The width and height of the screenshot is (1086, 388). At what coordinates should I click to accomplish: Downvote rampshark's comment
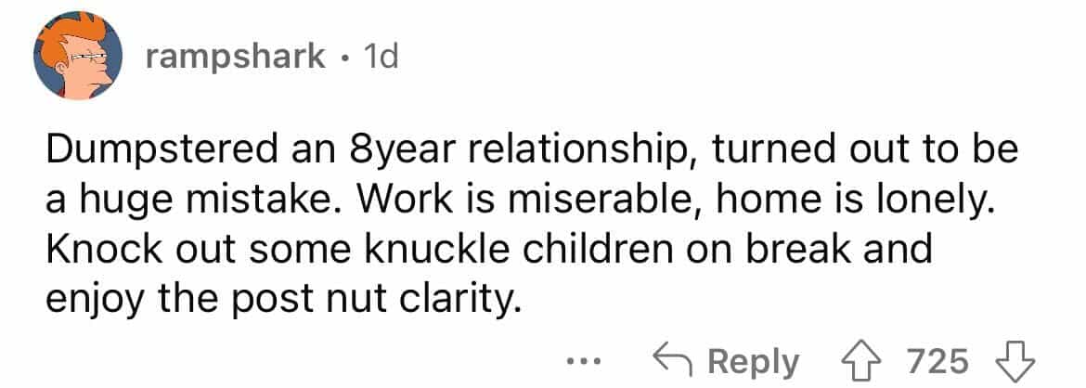coord(1015,360)
